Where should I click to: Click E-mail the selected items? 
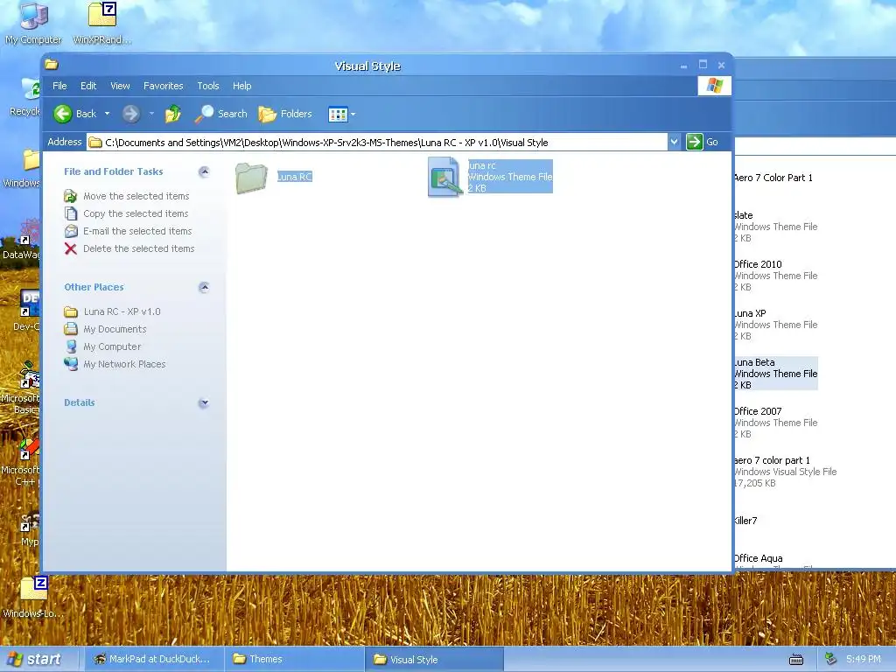click(x=137, y=231)
